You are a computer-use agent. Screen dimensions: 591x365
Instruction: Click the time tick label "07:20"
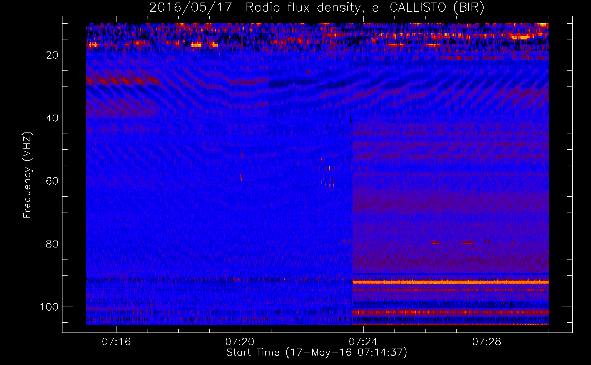pyautogui.click(x=240, y=342)
